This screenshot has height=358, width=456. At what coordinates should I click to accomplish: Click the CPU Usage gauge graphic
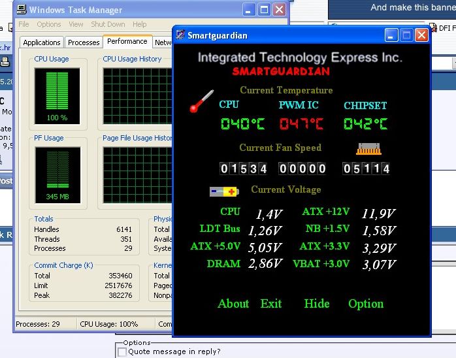pyautogui.click(x=57, y=97)
